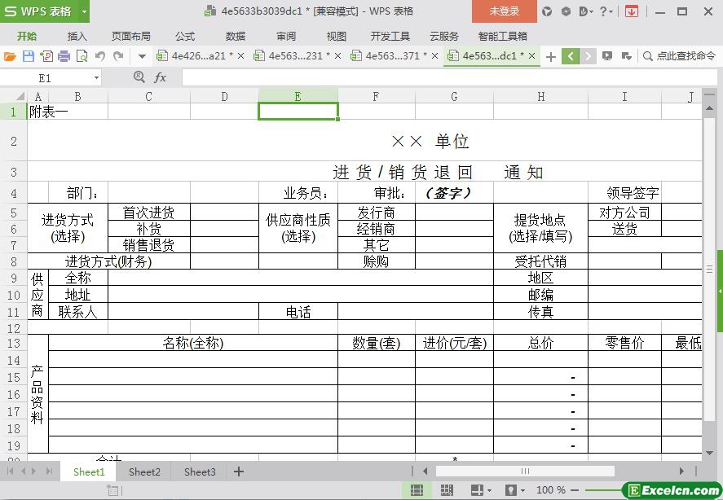Open the WPS 表格 application menu dropdown

click(x=85, y=11)
